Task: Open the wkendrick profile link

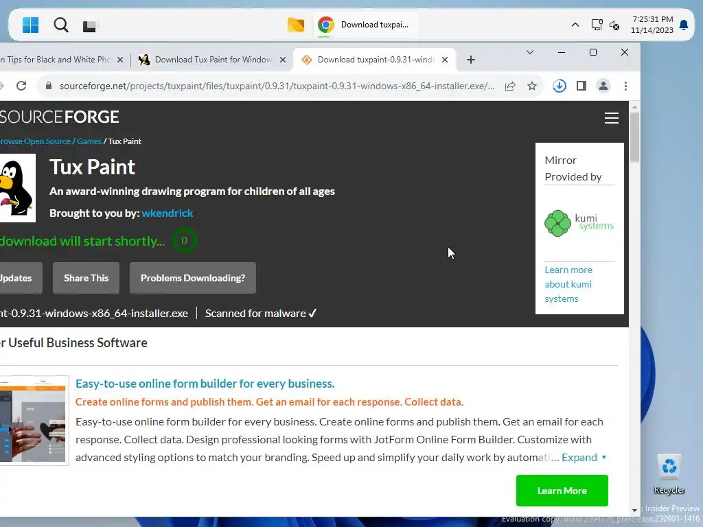Action: (168, 213)
